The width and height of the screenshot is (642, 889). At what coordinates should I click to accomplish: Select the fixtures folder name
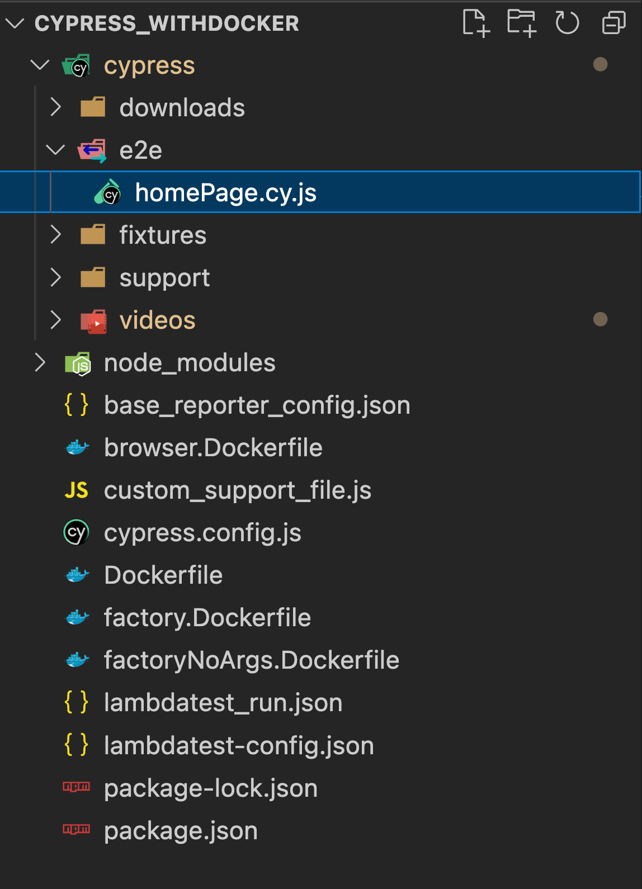click(x=163, y=235)
